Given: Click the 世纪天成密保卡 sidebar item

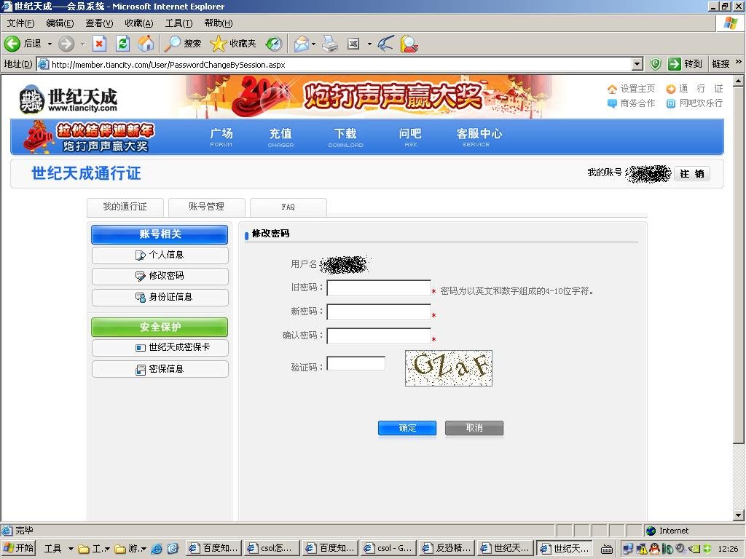Looking at the screenshot, I should [160, 348].
